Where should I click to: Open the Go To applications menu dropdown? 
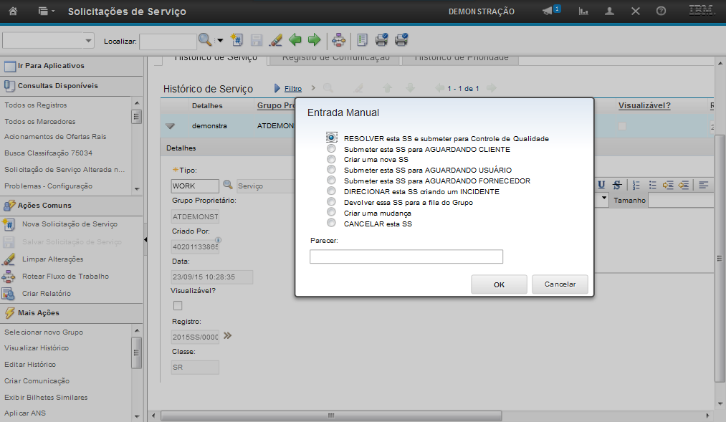coord(46,11)
